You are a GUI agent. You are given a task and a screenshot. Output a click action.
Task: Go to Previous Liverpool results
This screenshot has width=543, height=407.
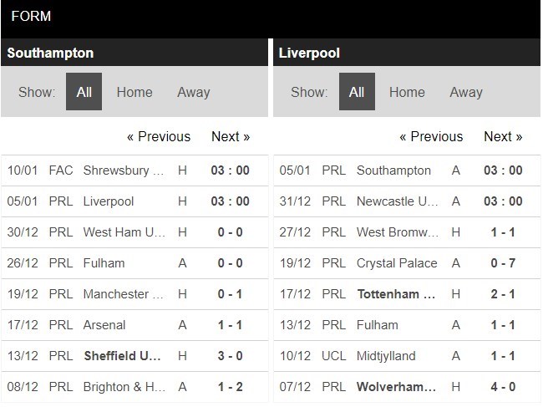[x=431, y=136]
